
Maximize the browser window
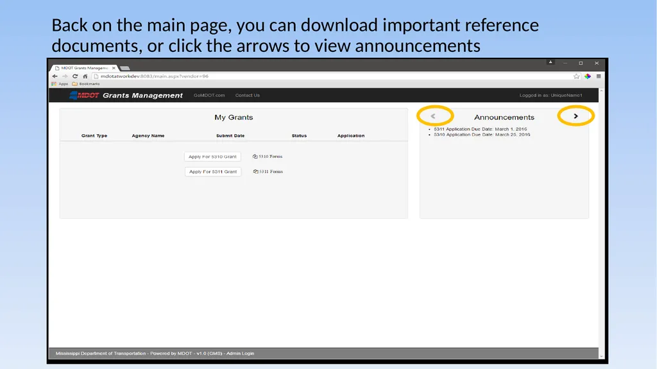pos(581,64)
